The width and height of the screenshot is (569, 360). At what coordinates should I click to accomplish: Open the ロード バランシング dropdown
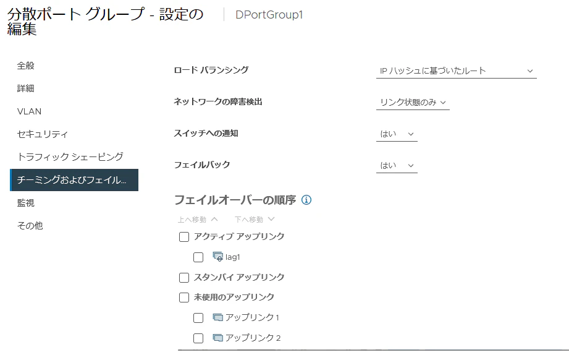point(456,71)
